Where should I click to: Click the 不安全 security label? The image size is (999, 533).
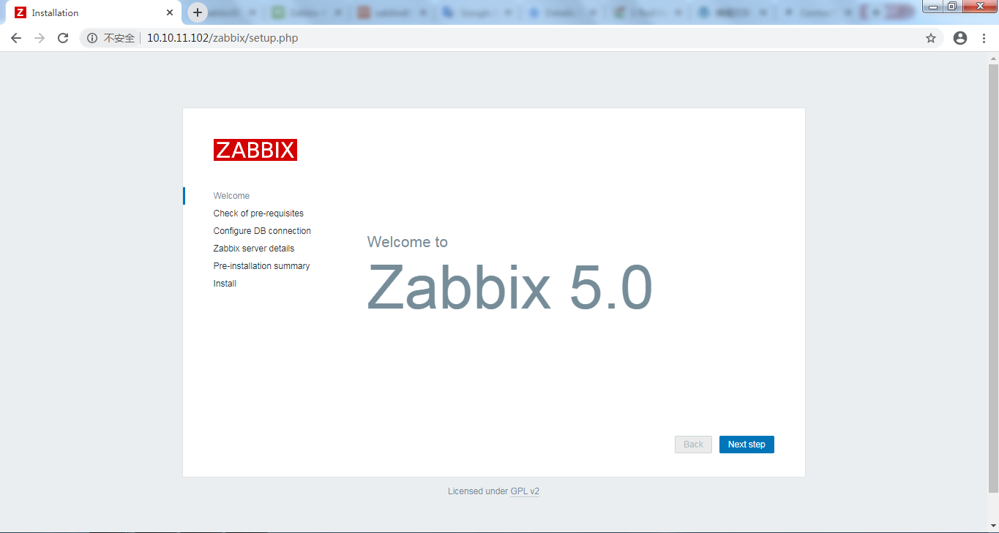coord(119,38)
